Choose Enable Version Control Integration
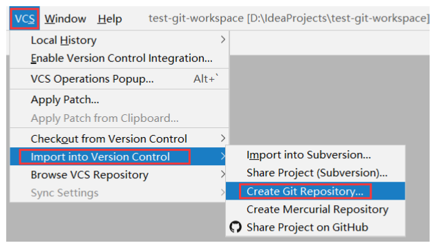The image size is (431, 252). tap(119, 58)
